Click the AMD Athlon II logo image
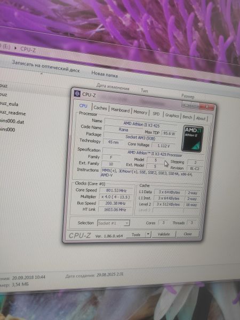 [193, 139]
